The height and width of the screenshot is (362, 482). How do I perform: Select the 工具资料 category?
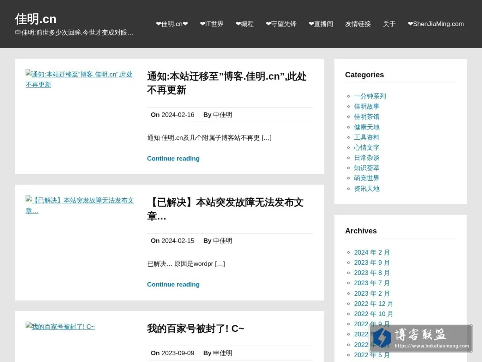point(367,137)
